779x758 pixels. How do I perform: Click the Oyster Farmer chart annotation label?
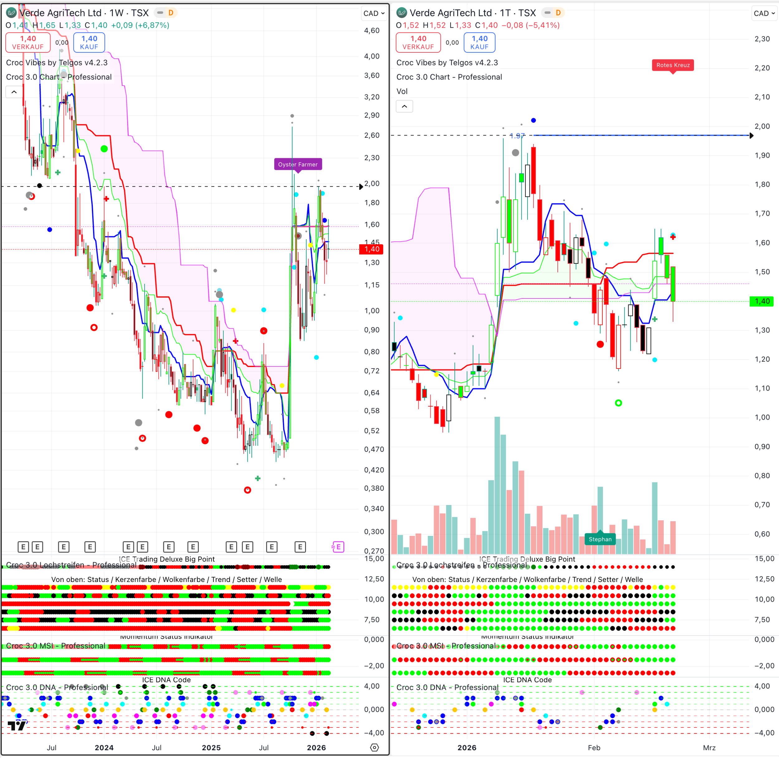[298, 164]
